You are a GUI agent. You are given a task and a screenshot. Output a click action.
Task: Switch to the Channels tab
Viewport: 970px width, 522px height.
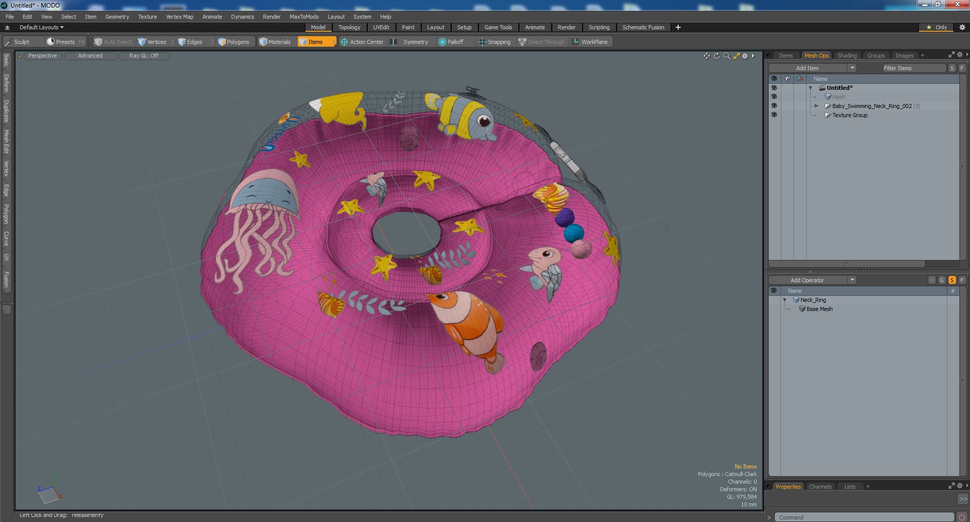point(820,487)
